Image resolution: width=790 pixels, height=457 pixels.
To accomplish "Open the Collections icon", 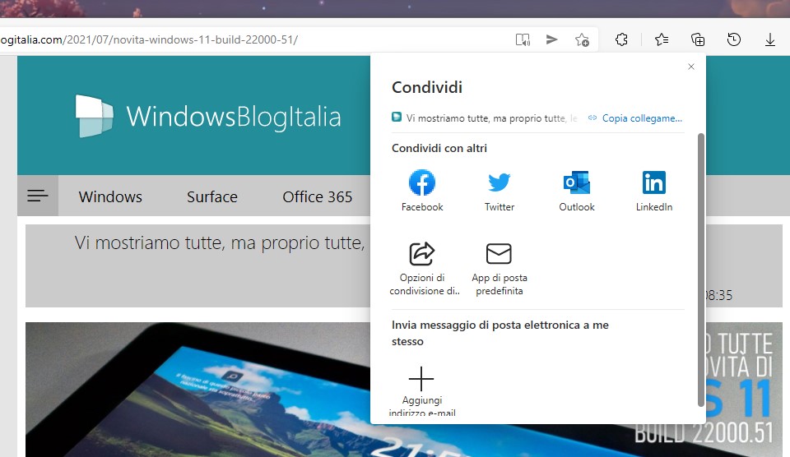I will click(698, 39).
